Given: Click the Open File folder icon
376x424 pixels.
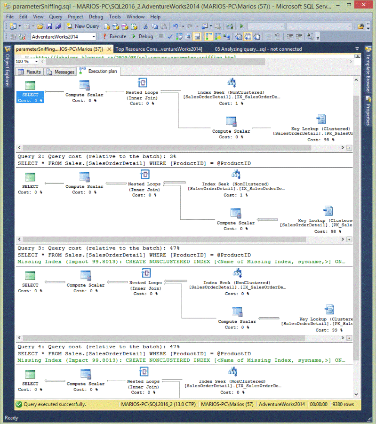Looking at the screenshot, I should pyautogui.click(x=40, y=26).
